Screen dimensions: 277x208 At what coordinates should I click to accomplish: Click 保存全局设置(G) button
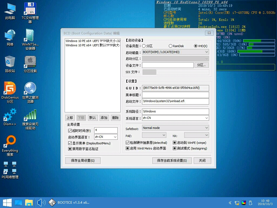pyautogui.click(x=83, y=161)
